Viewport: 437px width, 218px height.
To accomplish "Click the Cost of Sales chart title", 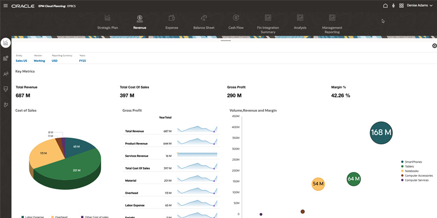I will [x=26, y=110].
